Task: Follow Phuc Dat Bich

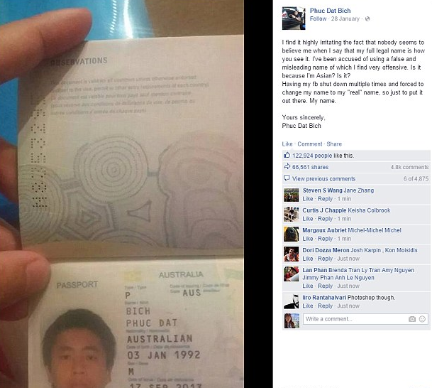Action: (x=318, y=18)
